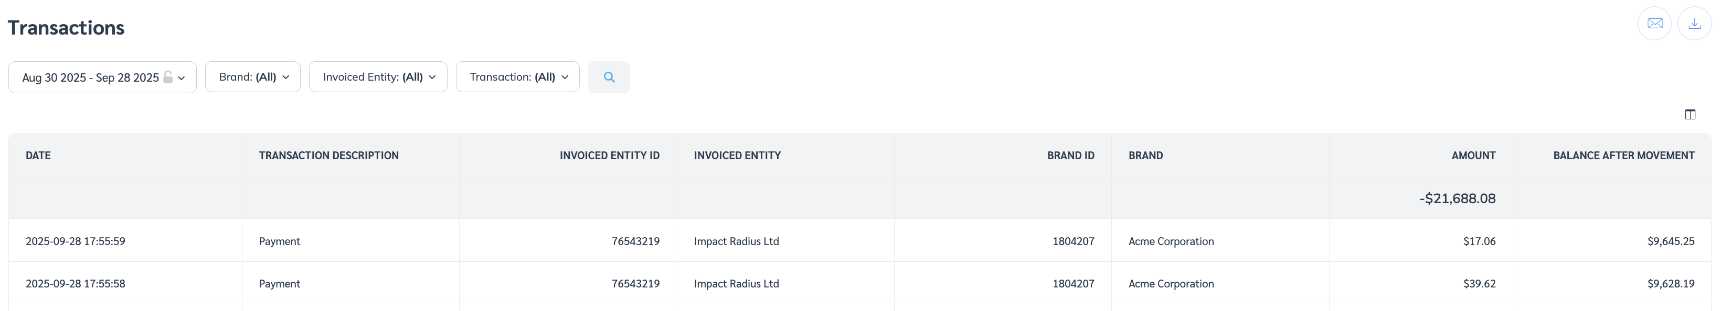Expand the Invoiced Entity: (All) filter
Image resolution: width=1721 pixels, height=311 pixels.
tap(378, 77)
